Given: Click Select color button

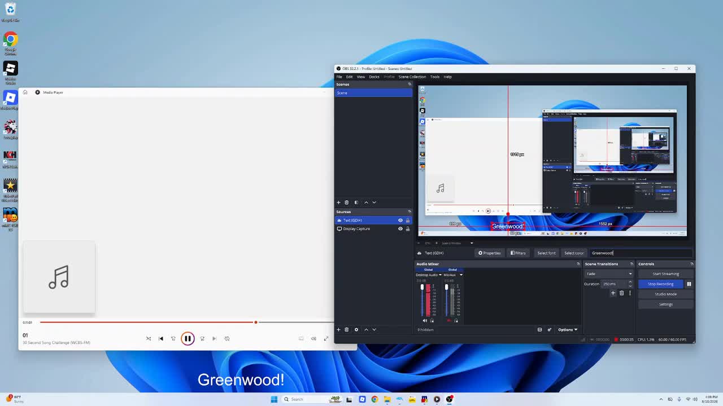Looking at the screenshot, I should coord(573,253).
